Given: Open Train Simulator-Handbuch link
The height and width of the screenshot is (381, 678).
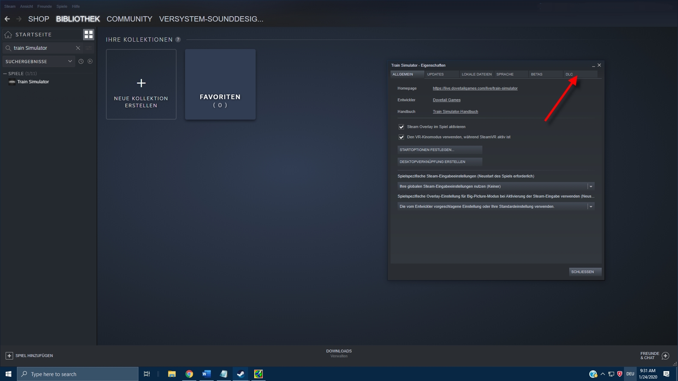Looking at the screenshot, I should click(x=456, y=112).
